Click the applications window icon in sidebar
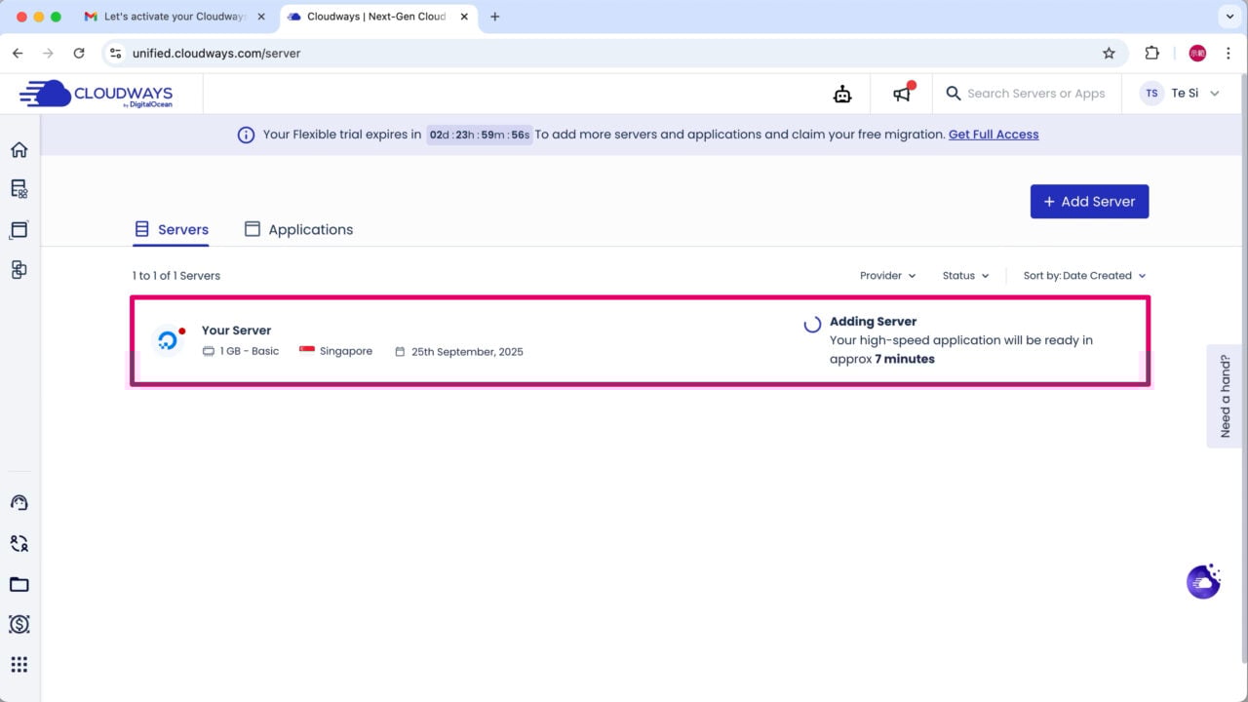 click(19, 230)
